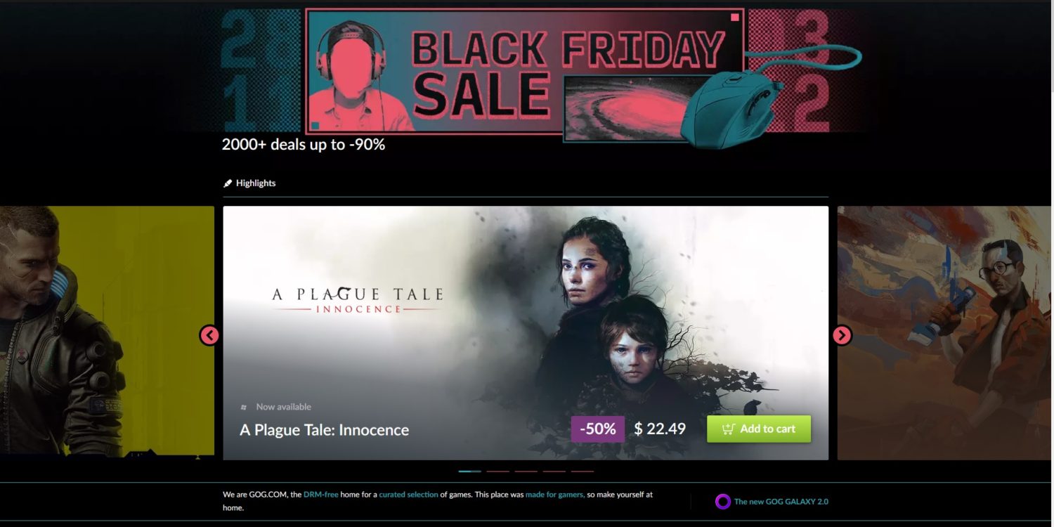Click the next slide arrow

point(842,335)
